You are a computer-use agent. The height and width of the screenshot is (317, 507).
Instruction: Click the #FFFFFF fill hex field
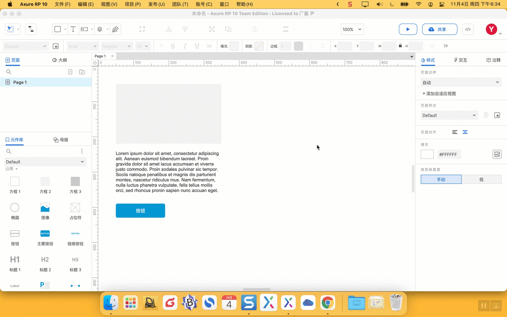[x=449, y=154]
